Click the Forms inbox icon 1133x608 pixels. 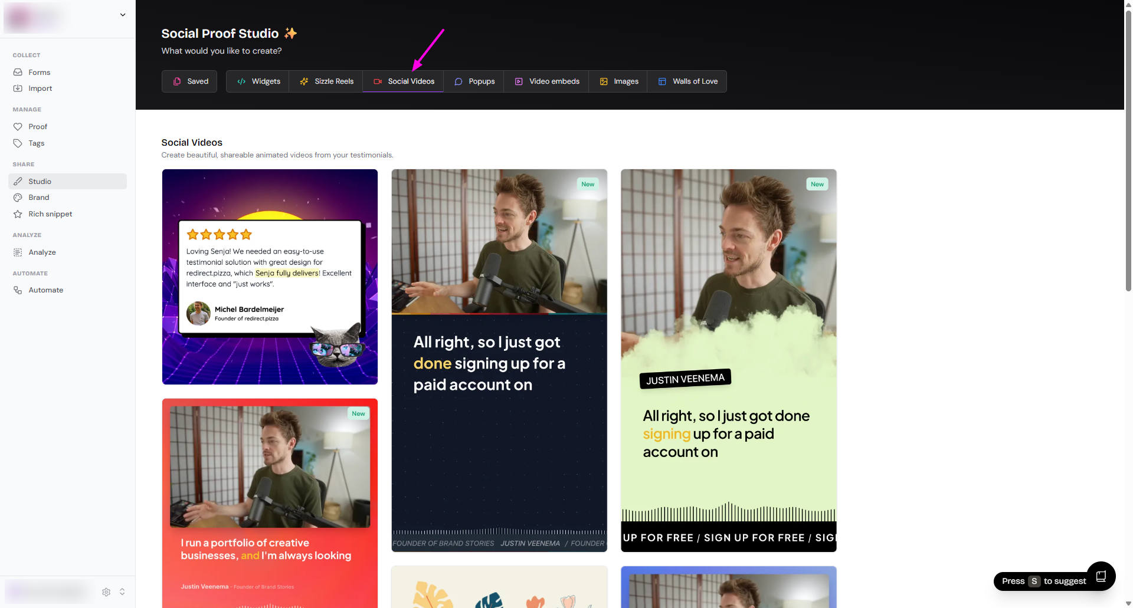[18, 72]
